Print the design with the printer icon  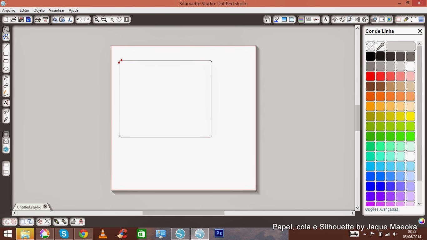point(38,19)
